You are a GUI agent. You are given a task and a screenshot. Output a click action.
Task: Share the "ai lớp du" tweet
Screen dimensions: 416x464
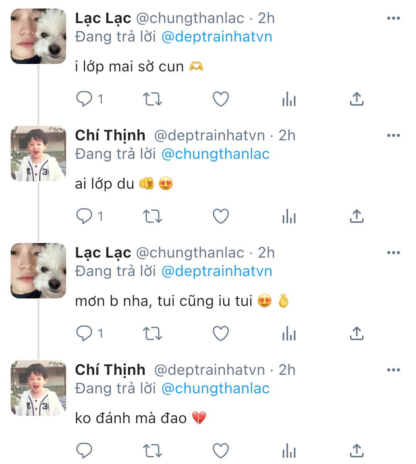[x=357, y=216]
